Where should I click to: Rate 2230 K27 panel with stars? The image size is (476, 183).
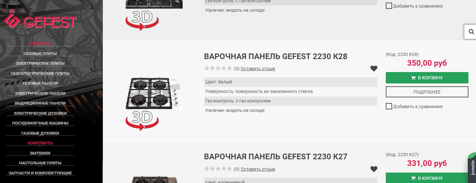[218, 169]
